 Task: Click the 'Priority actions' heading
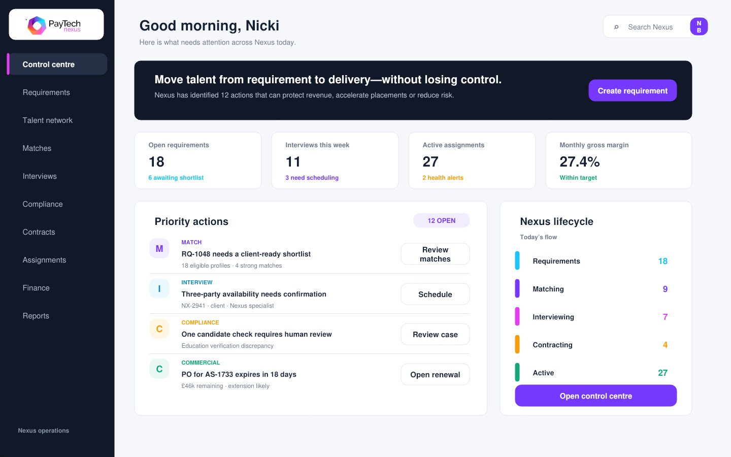point(191,221)
